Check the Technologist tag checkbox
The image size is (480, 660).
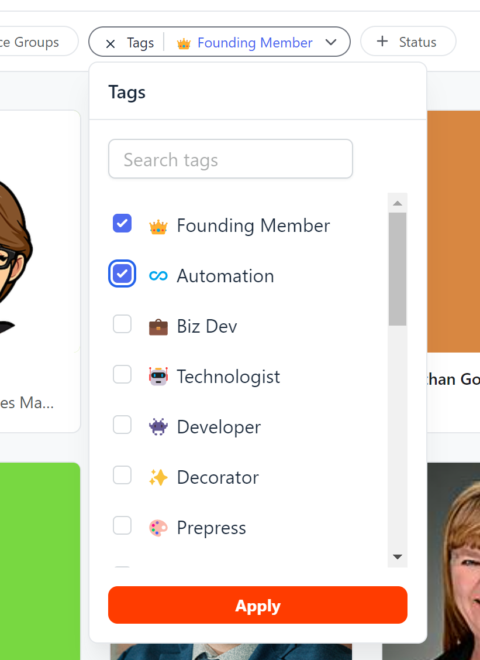pos(122,374)
